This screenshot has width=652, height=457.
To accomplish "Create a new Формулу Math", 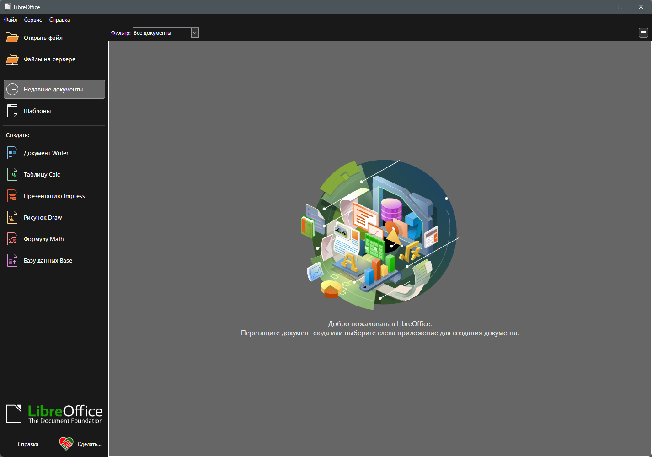I will 54,239.
